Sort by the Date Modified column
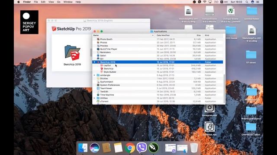 (170, 35)
